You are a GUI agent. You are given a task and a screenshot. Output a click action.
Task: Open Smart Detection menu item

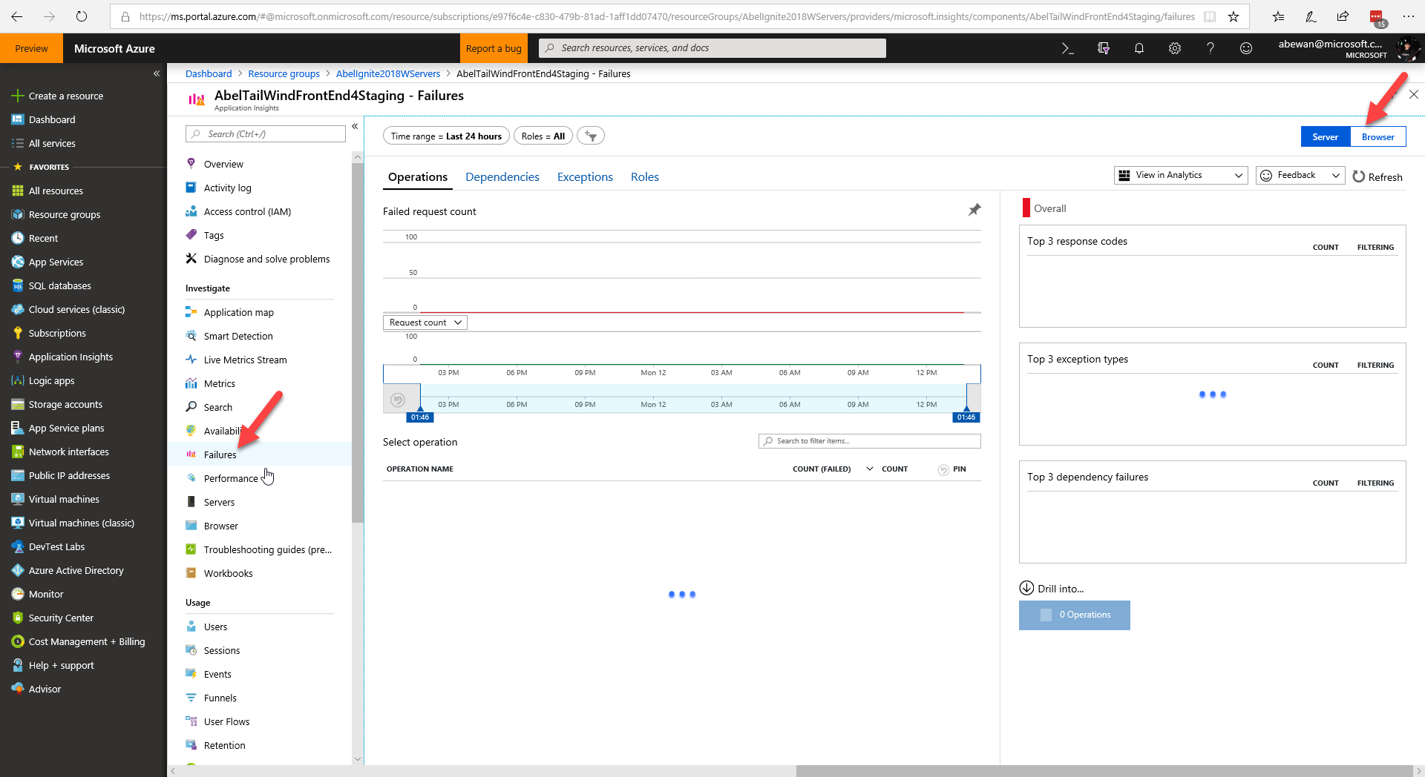(238, 336)
